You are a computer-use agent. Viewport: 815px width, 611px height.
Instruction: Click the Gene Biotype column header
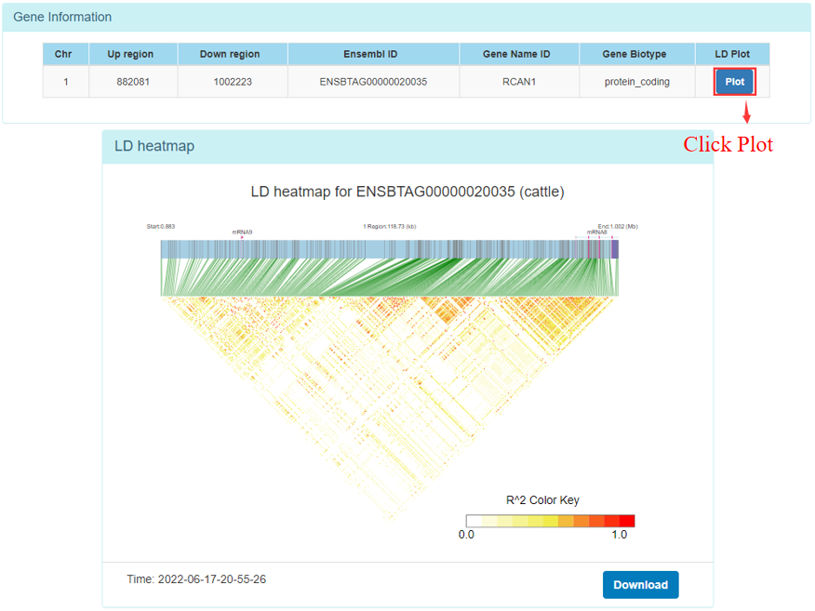point(636,54)
